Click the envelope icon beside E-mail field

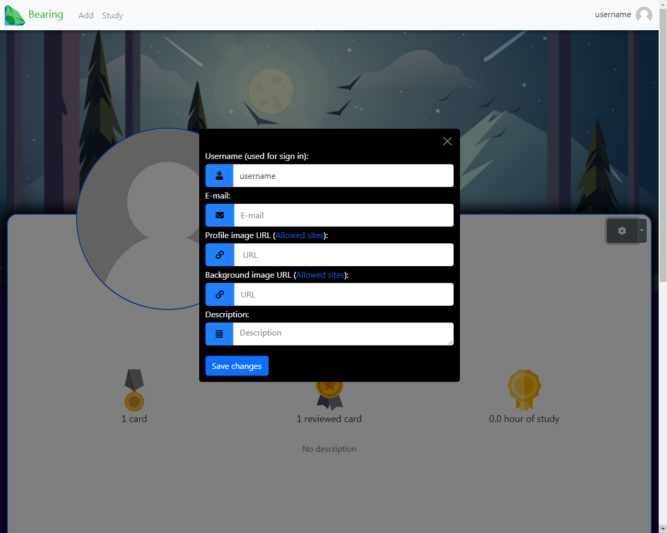[x=219, y=215]
